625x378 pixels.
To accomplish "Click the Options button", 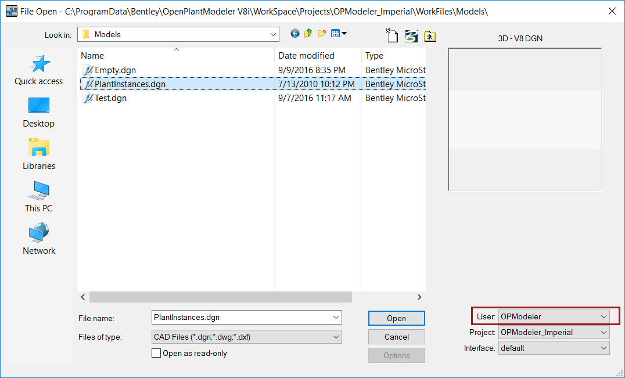I will [x=397, y=356].
